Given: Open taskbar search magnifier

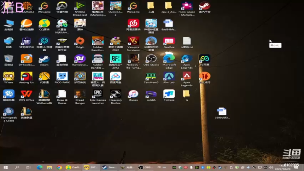Looking at the screenshot, I should point(17,167).
